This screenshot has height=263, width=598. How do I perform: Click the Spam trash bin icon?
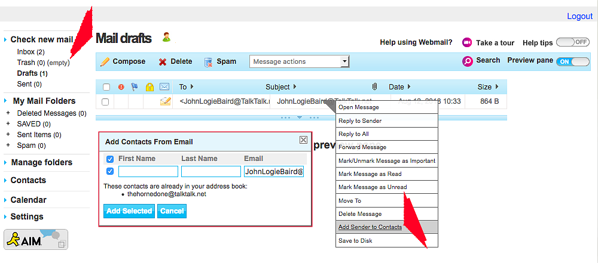coord(208,61)
